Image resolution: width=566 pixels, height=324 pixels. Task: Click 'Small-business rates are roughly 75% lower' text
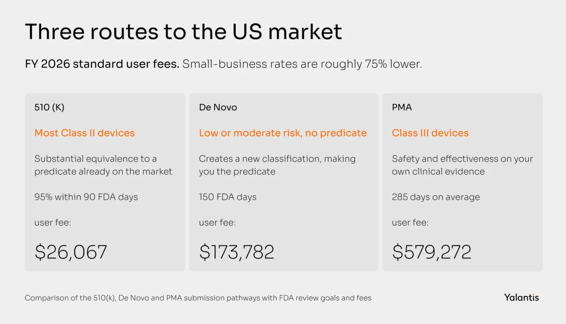coord(302,64)
